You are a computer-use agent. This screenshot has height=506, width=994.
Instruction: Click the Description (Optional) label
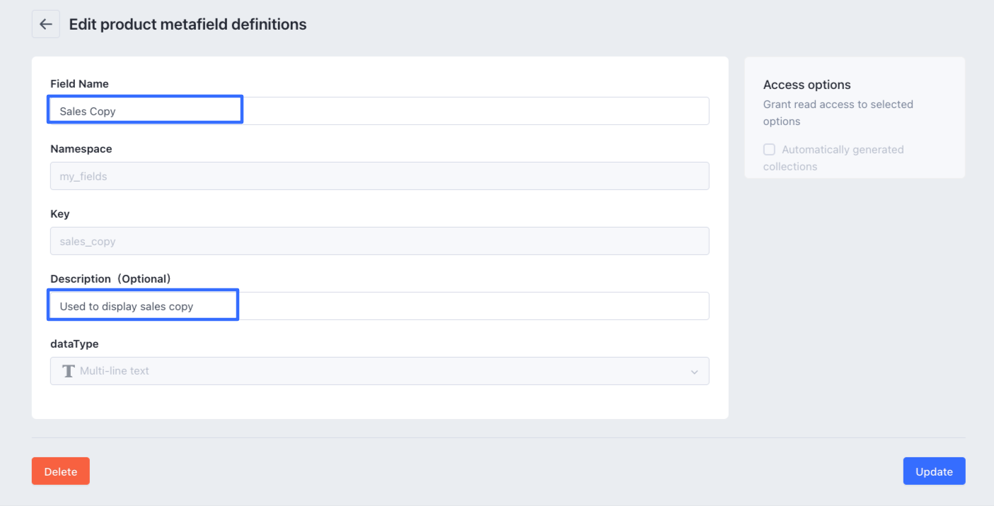[x=110, y=279]
